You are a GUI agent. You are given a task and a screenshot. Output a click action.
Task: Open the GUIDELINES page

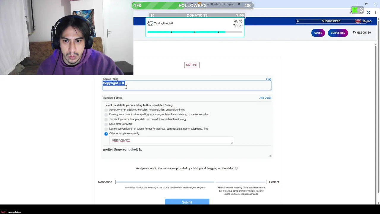(x=338, y=33)
